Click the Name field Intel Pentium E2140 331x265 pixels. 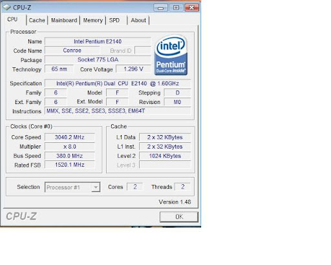click(x=98, y=41)
